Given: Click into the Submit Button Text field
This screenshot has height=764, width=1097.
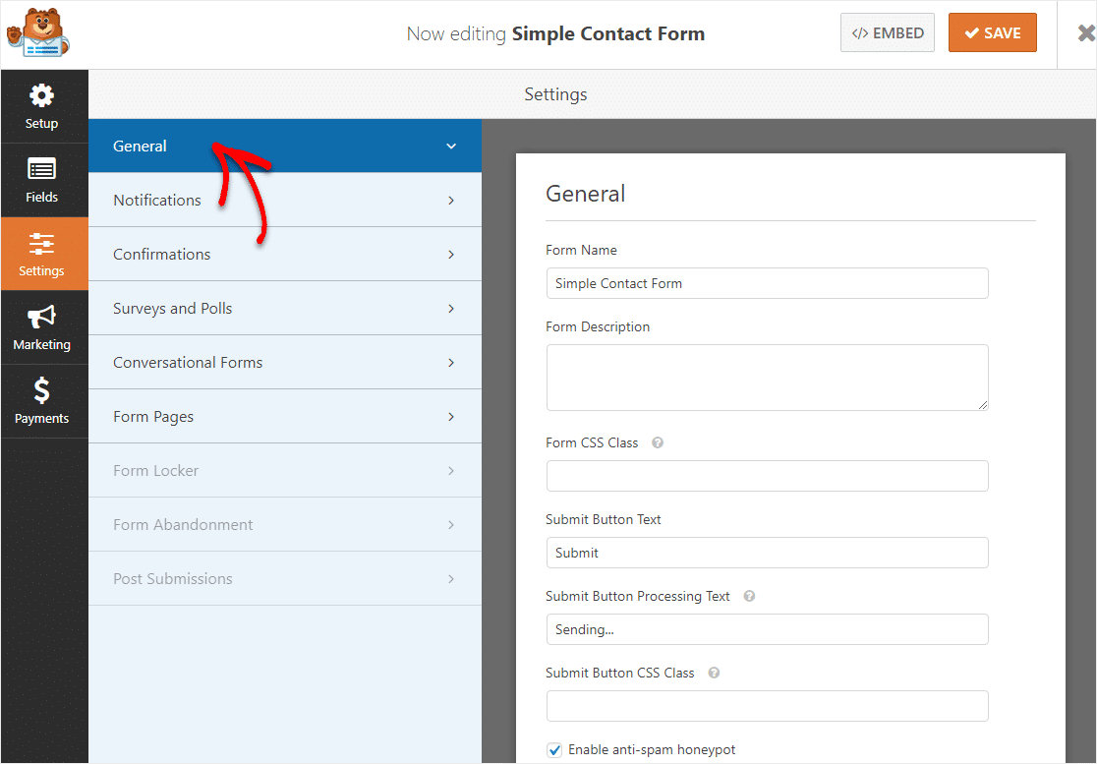Looking at the screenshot, I should [x=767, y=553].
